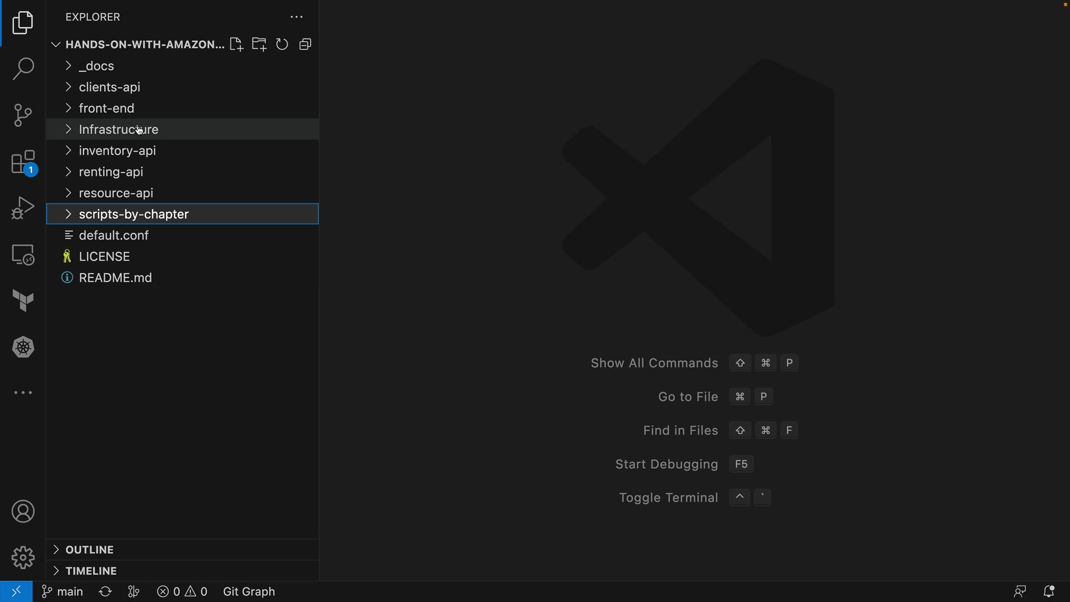Open Git Graph from status bar

pos(249,592)
